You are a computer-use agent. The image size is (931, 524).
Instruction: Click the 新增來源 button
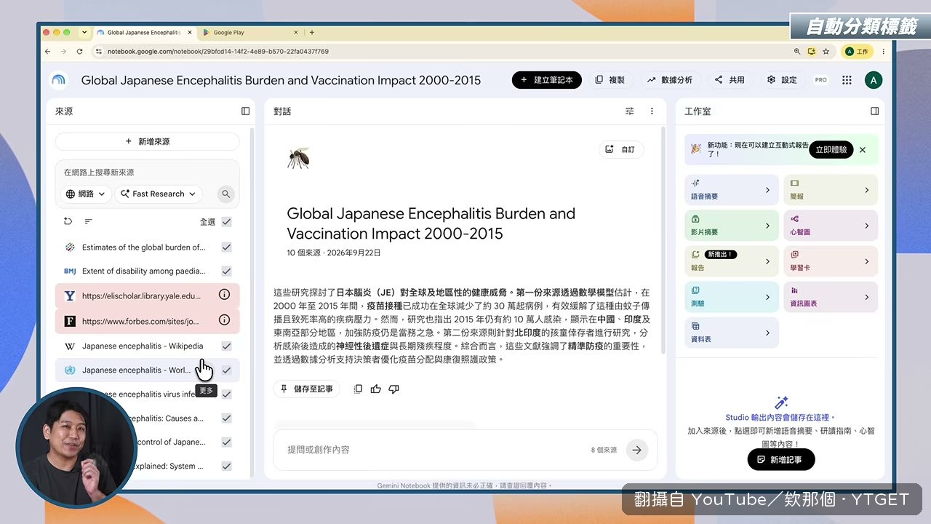point(147,141)
